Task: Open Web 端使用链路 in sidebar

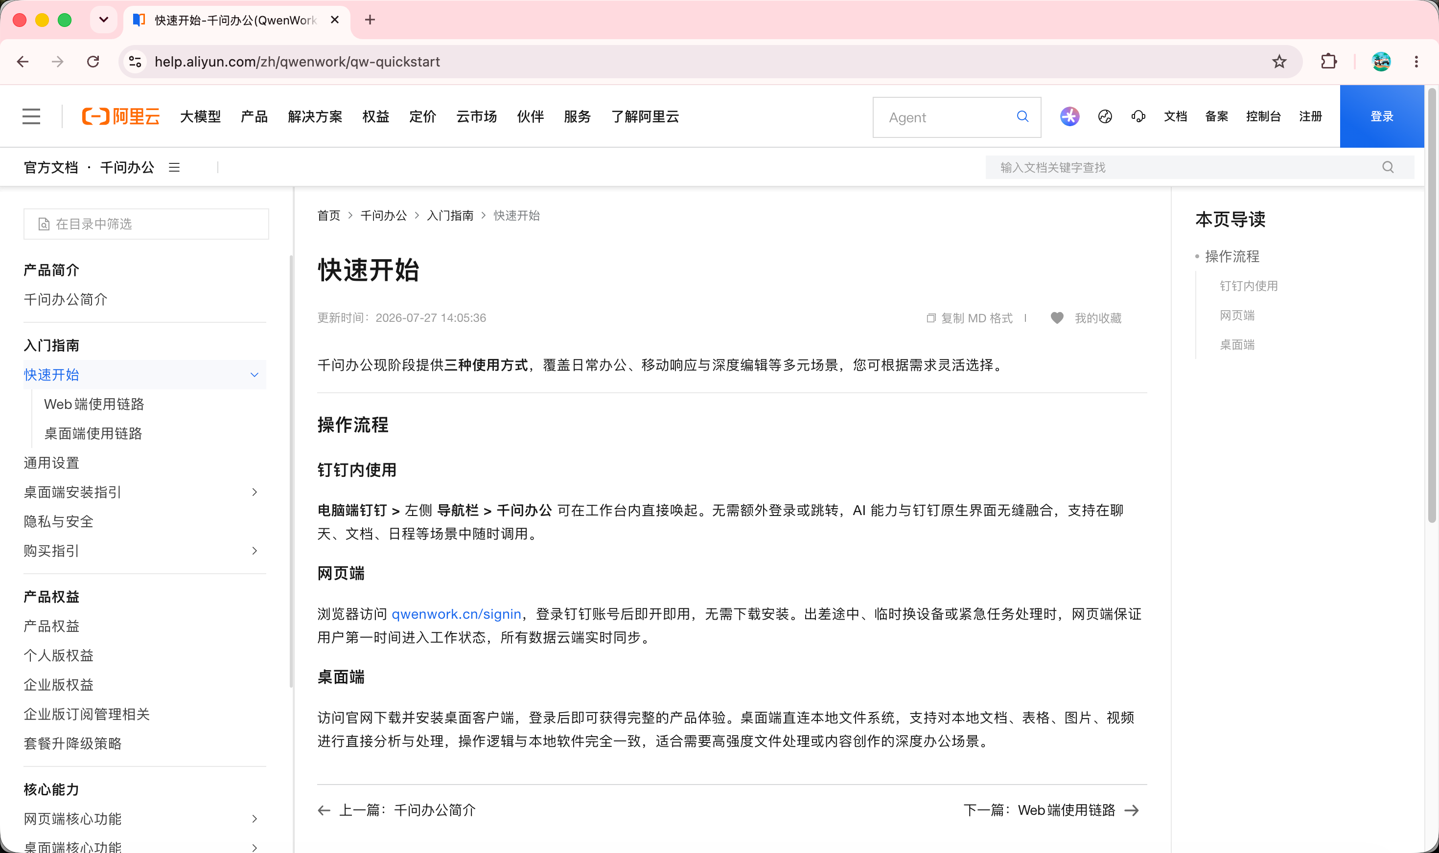Action: [94, 404]
